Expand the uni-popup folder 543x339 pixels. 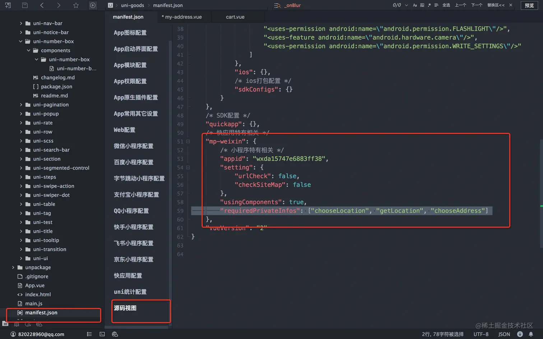point(21,114)
